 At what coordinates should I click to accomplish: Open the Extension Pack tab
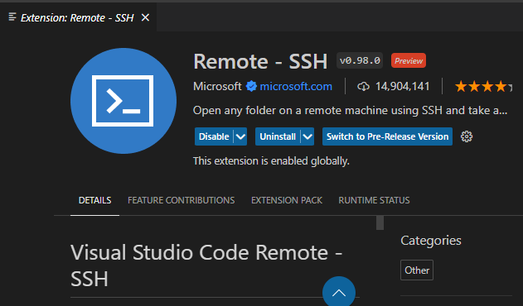click(287, 200)
